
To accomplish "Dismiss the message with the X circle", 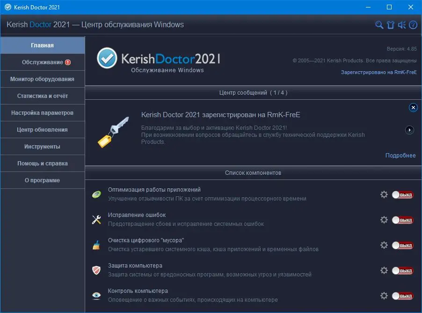I will coord(413,108).
